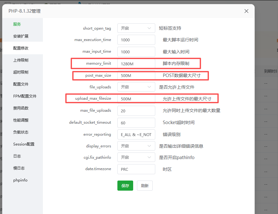Save the PHP configuration changes

125,186
